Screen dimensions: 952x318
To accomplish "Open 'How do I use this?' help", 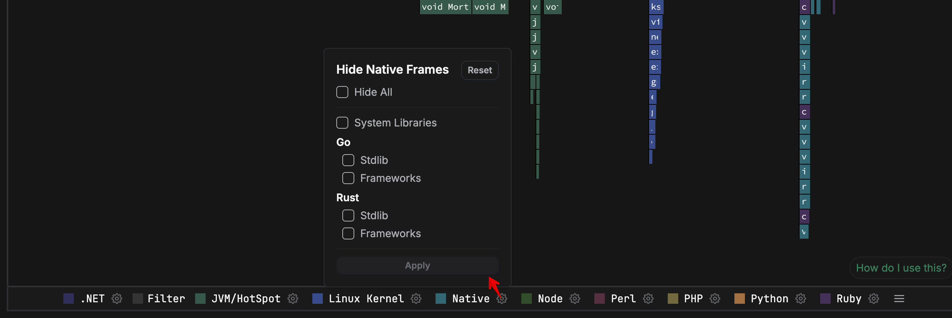I will click(x=901, y=268).
